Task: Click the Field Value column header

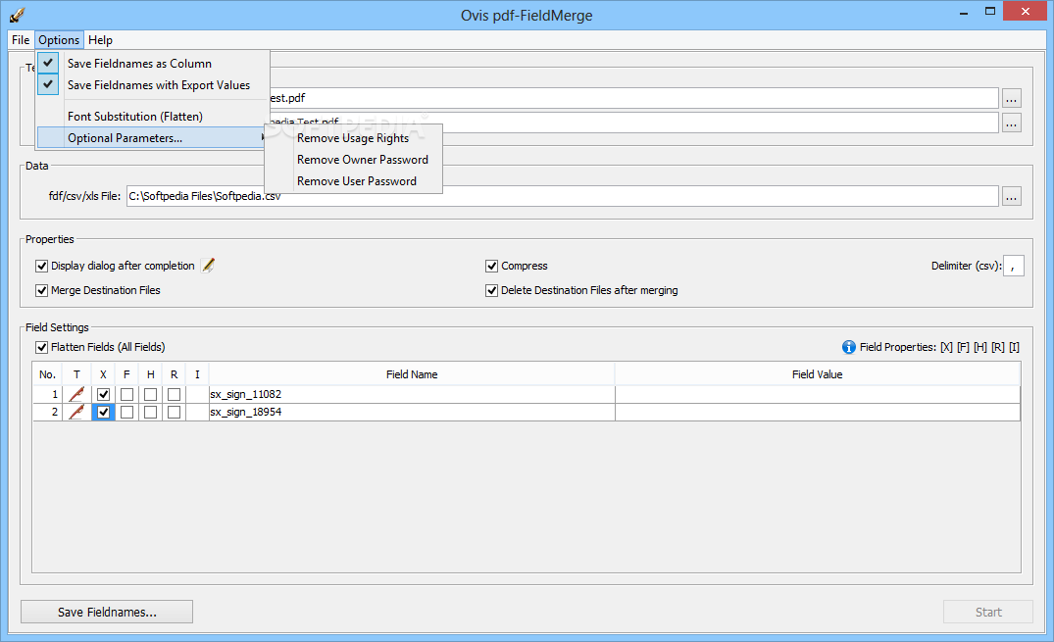Action: click(818, 374)
